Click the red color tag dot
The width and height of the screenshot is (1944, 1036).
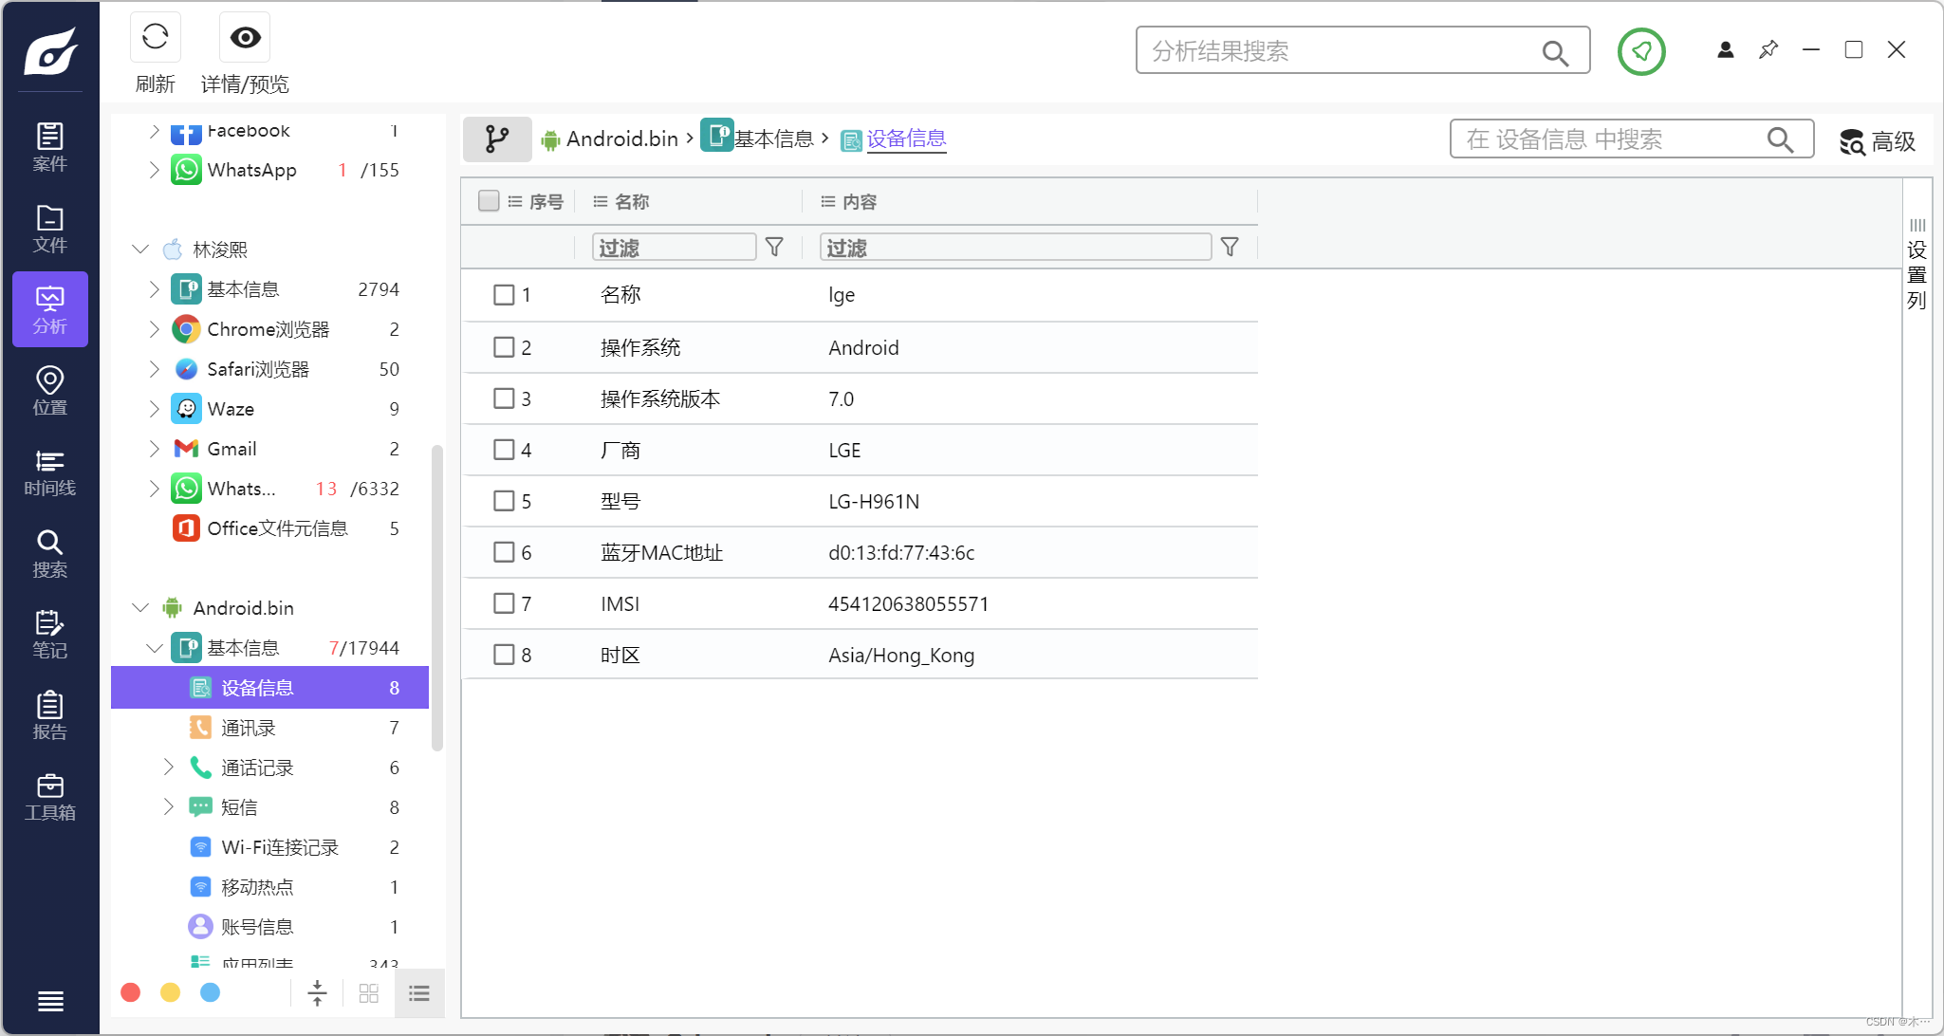pyautogui.click(x=131, y=992)
